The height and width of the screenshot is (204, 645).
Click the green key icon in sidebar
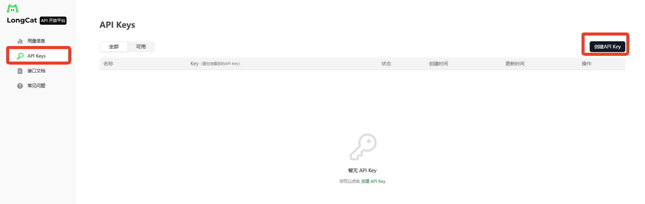[x=20, y=56]
